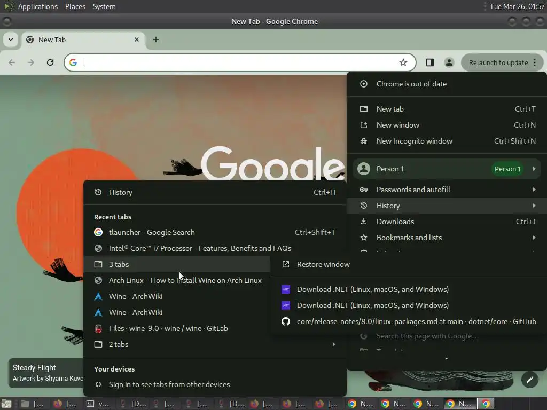
Task: Open first Download .NET entry in submenu
Action: pyautogui.click(x=409, y=289)
